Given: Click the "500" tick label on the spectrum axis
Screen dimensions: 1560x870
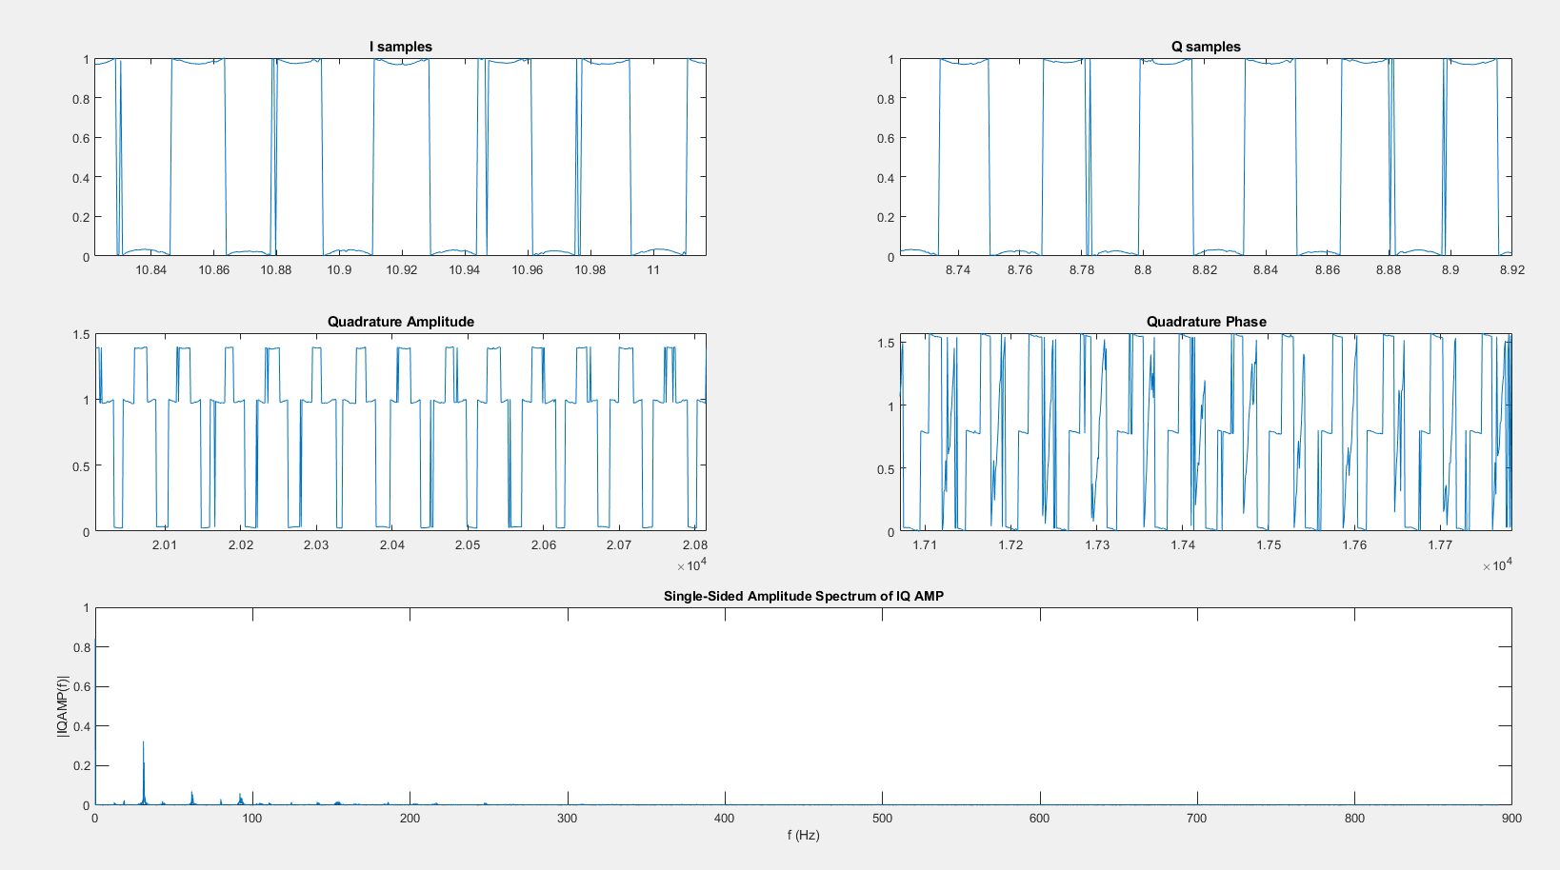Looking at the screenshot, I should [884, 819].
